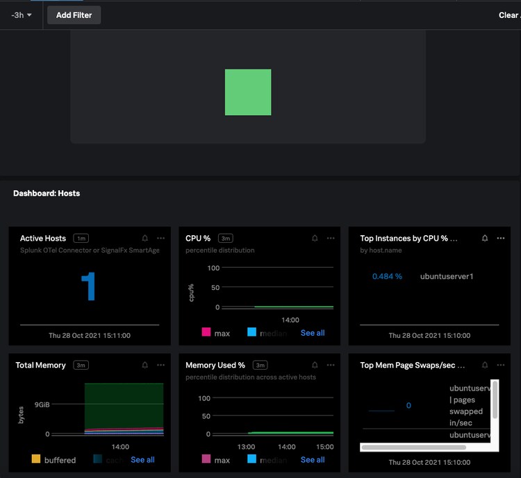The image size is (521, 478).
Task: Click See all in the CPU % legend
Action: pyautogui.click(x=313, y=333)
